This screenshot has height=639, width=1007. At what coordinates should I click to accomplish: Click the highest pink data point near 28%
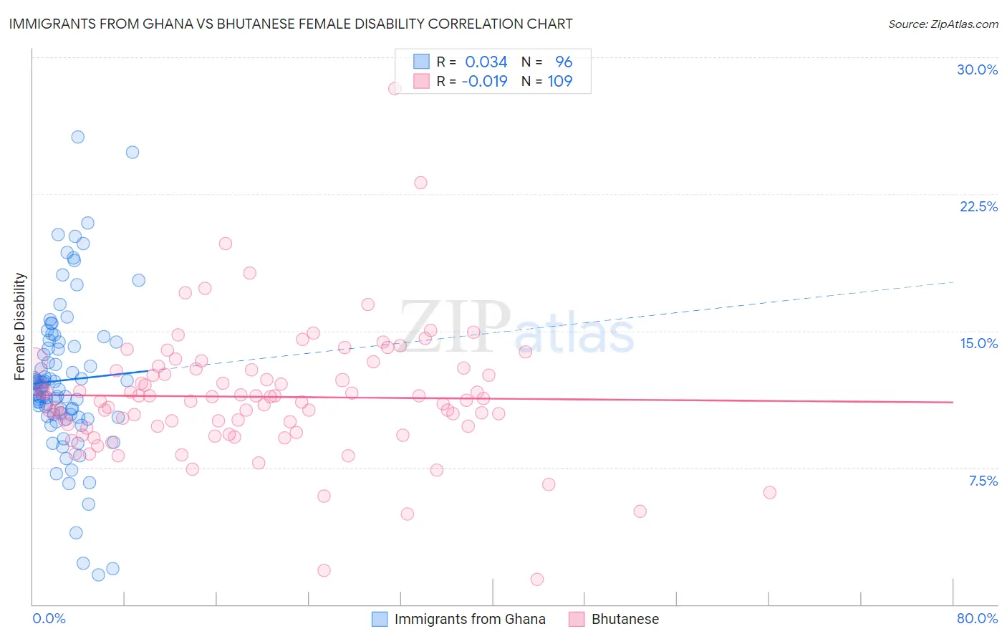coord(395,89)
